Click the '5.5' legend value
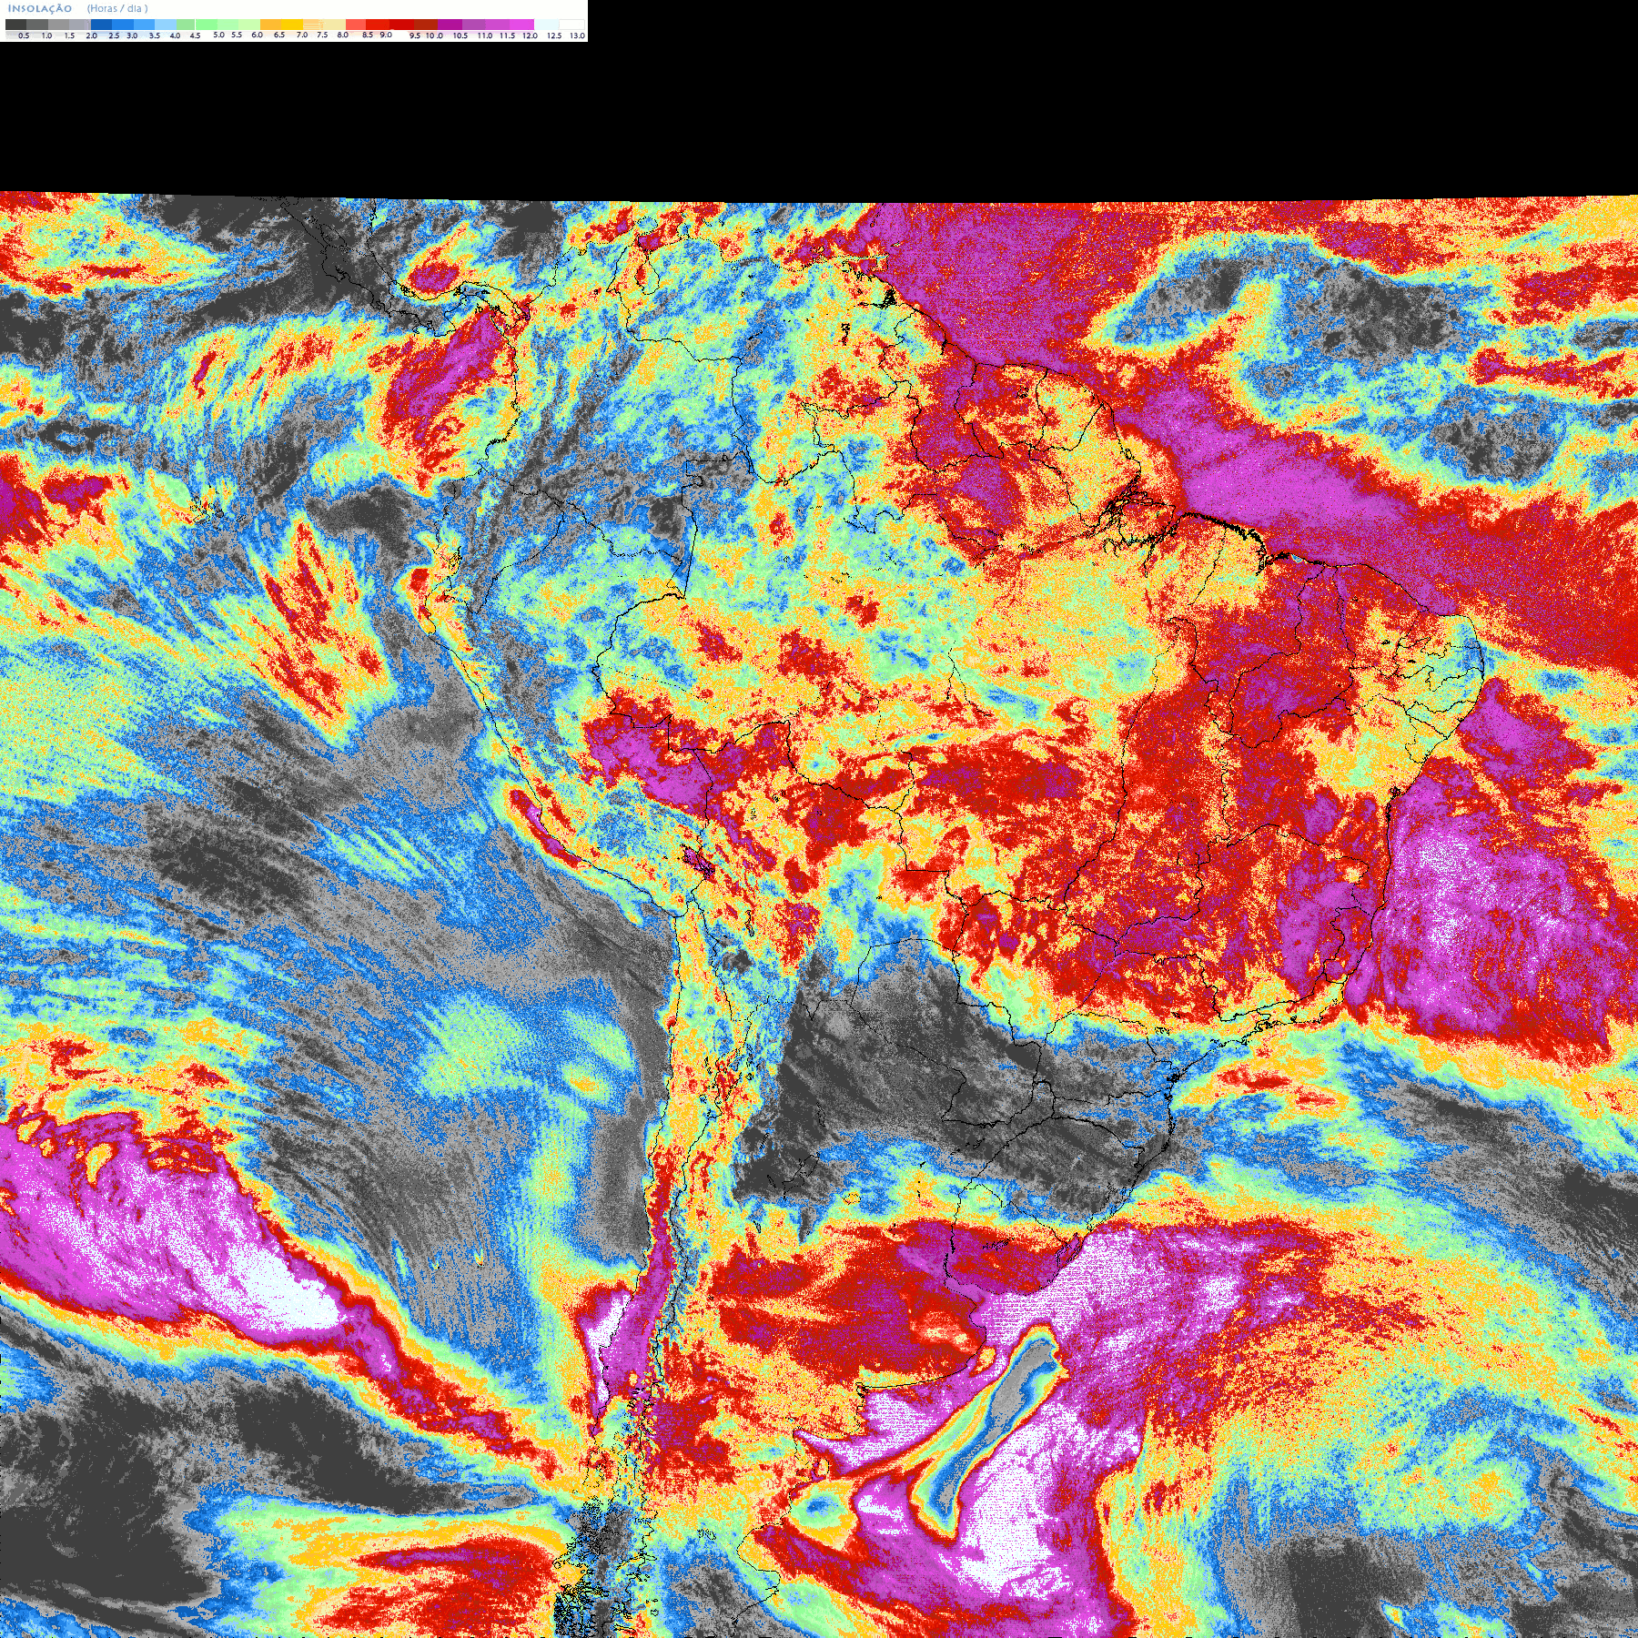The height and width of the screenshot is (1638, 1638). tap(237, 35)
